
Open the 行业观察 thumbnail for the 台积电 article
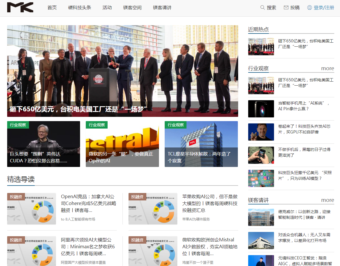click(261, 86)
